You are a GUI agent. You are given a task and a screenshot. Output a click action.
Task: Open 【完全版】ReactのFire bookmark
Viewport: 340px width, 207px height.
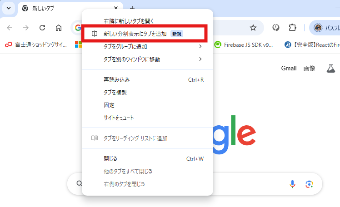coord(312,45)
